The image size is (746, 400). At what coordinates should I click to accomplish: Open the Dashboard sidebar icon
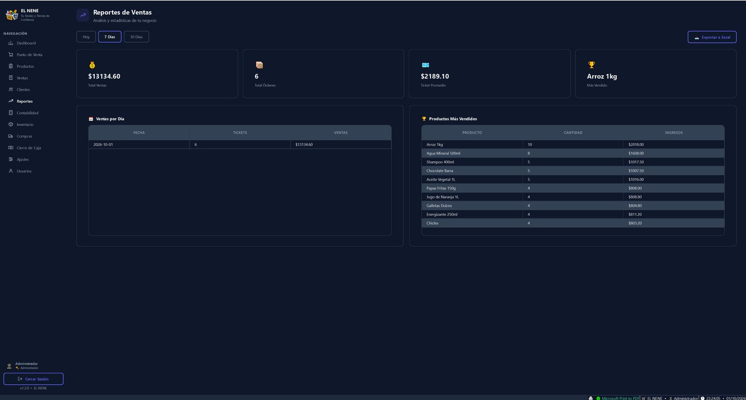(x=11, y=43)
